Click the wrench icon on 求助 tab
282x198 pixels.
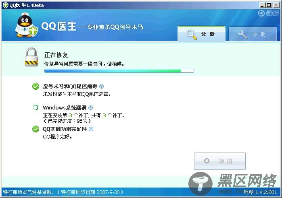point(242,34)
